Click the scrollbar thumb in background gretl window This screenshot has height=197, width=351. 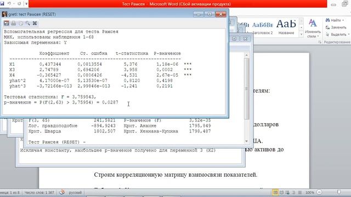click(246, 89)
